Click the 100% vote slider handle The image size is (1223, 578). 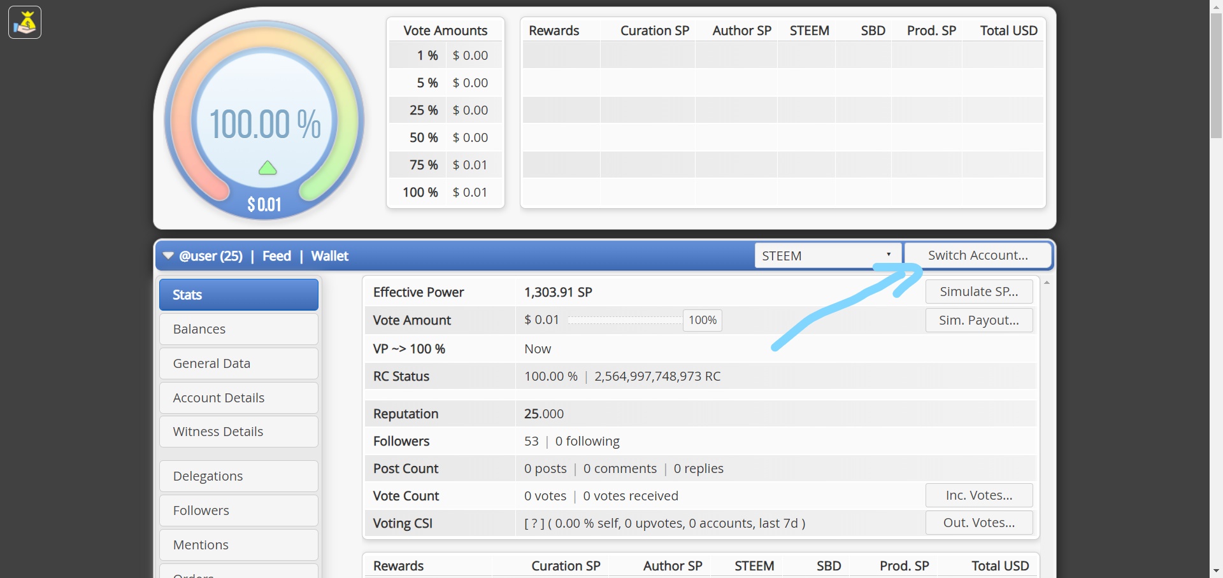tap(703, 320)
